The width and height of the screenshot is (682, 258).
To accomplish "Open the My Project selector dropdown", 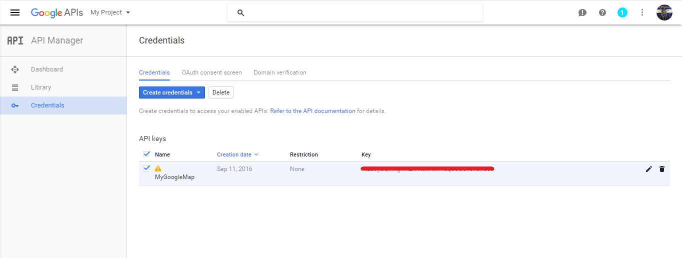I will coord(110,12).
